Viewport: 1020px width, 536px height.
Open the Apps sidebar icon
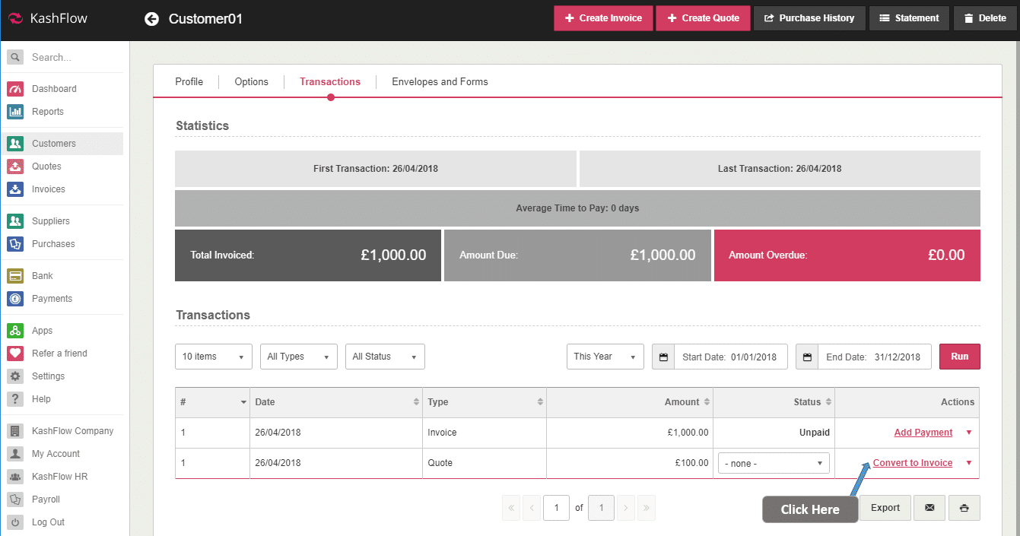[15, 331]
